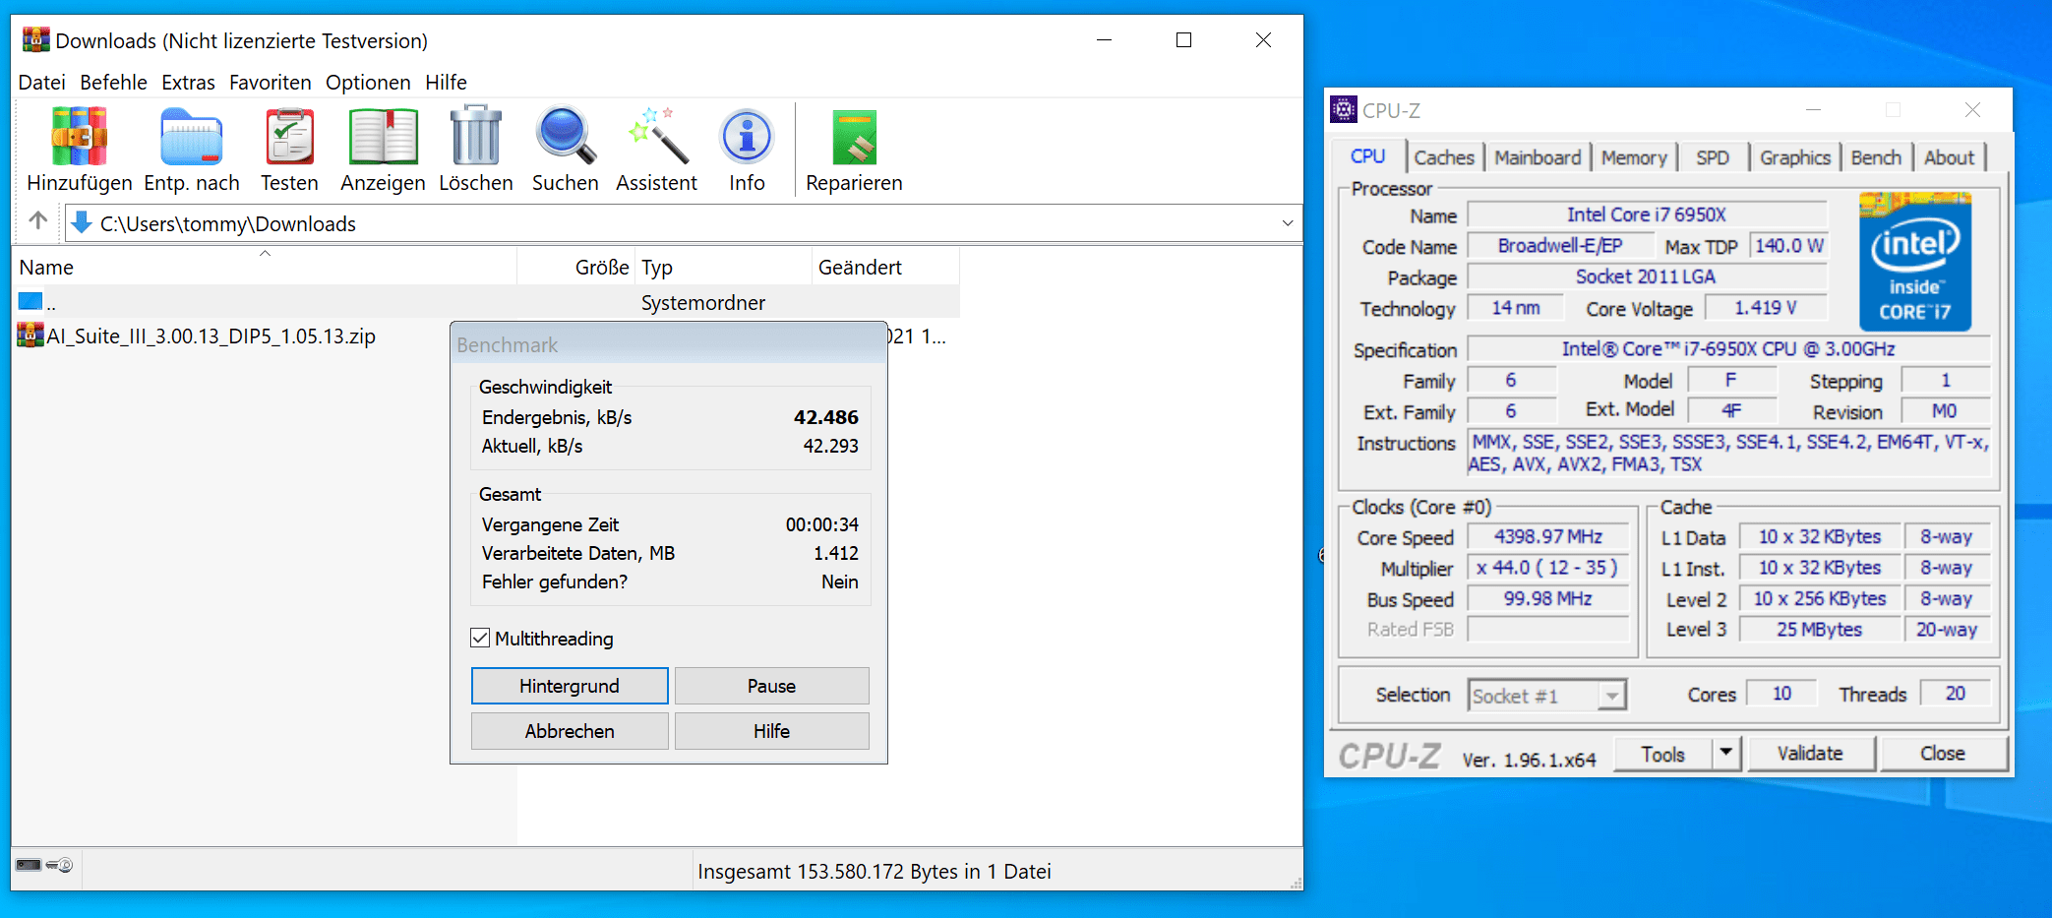2052x918 pixels.
Task: Click the key password icon in status bar
Action: [x=60, y=865]
